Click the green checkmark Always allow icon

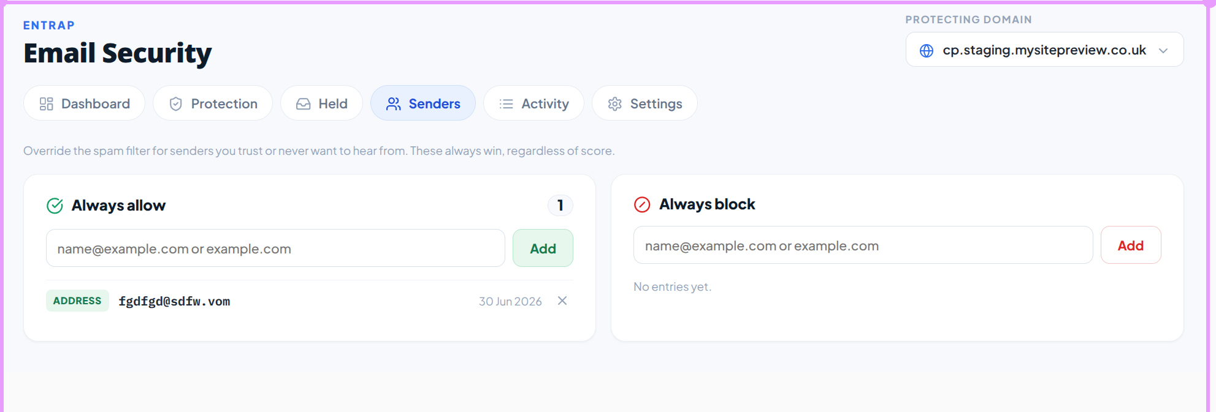click(x=55, y=206)
